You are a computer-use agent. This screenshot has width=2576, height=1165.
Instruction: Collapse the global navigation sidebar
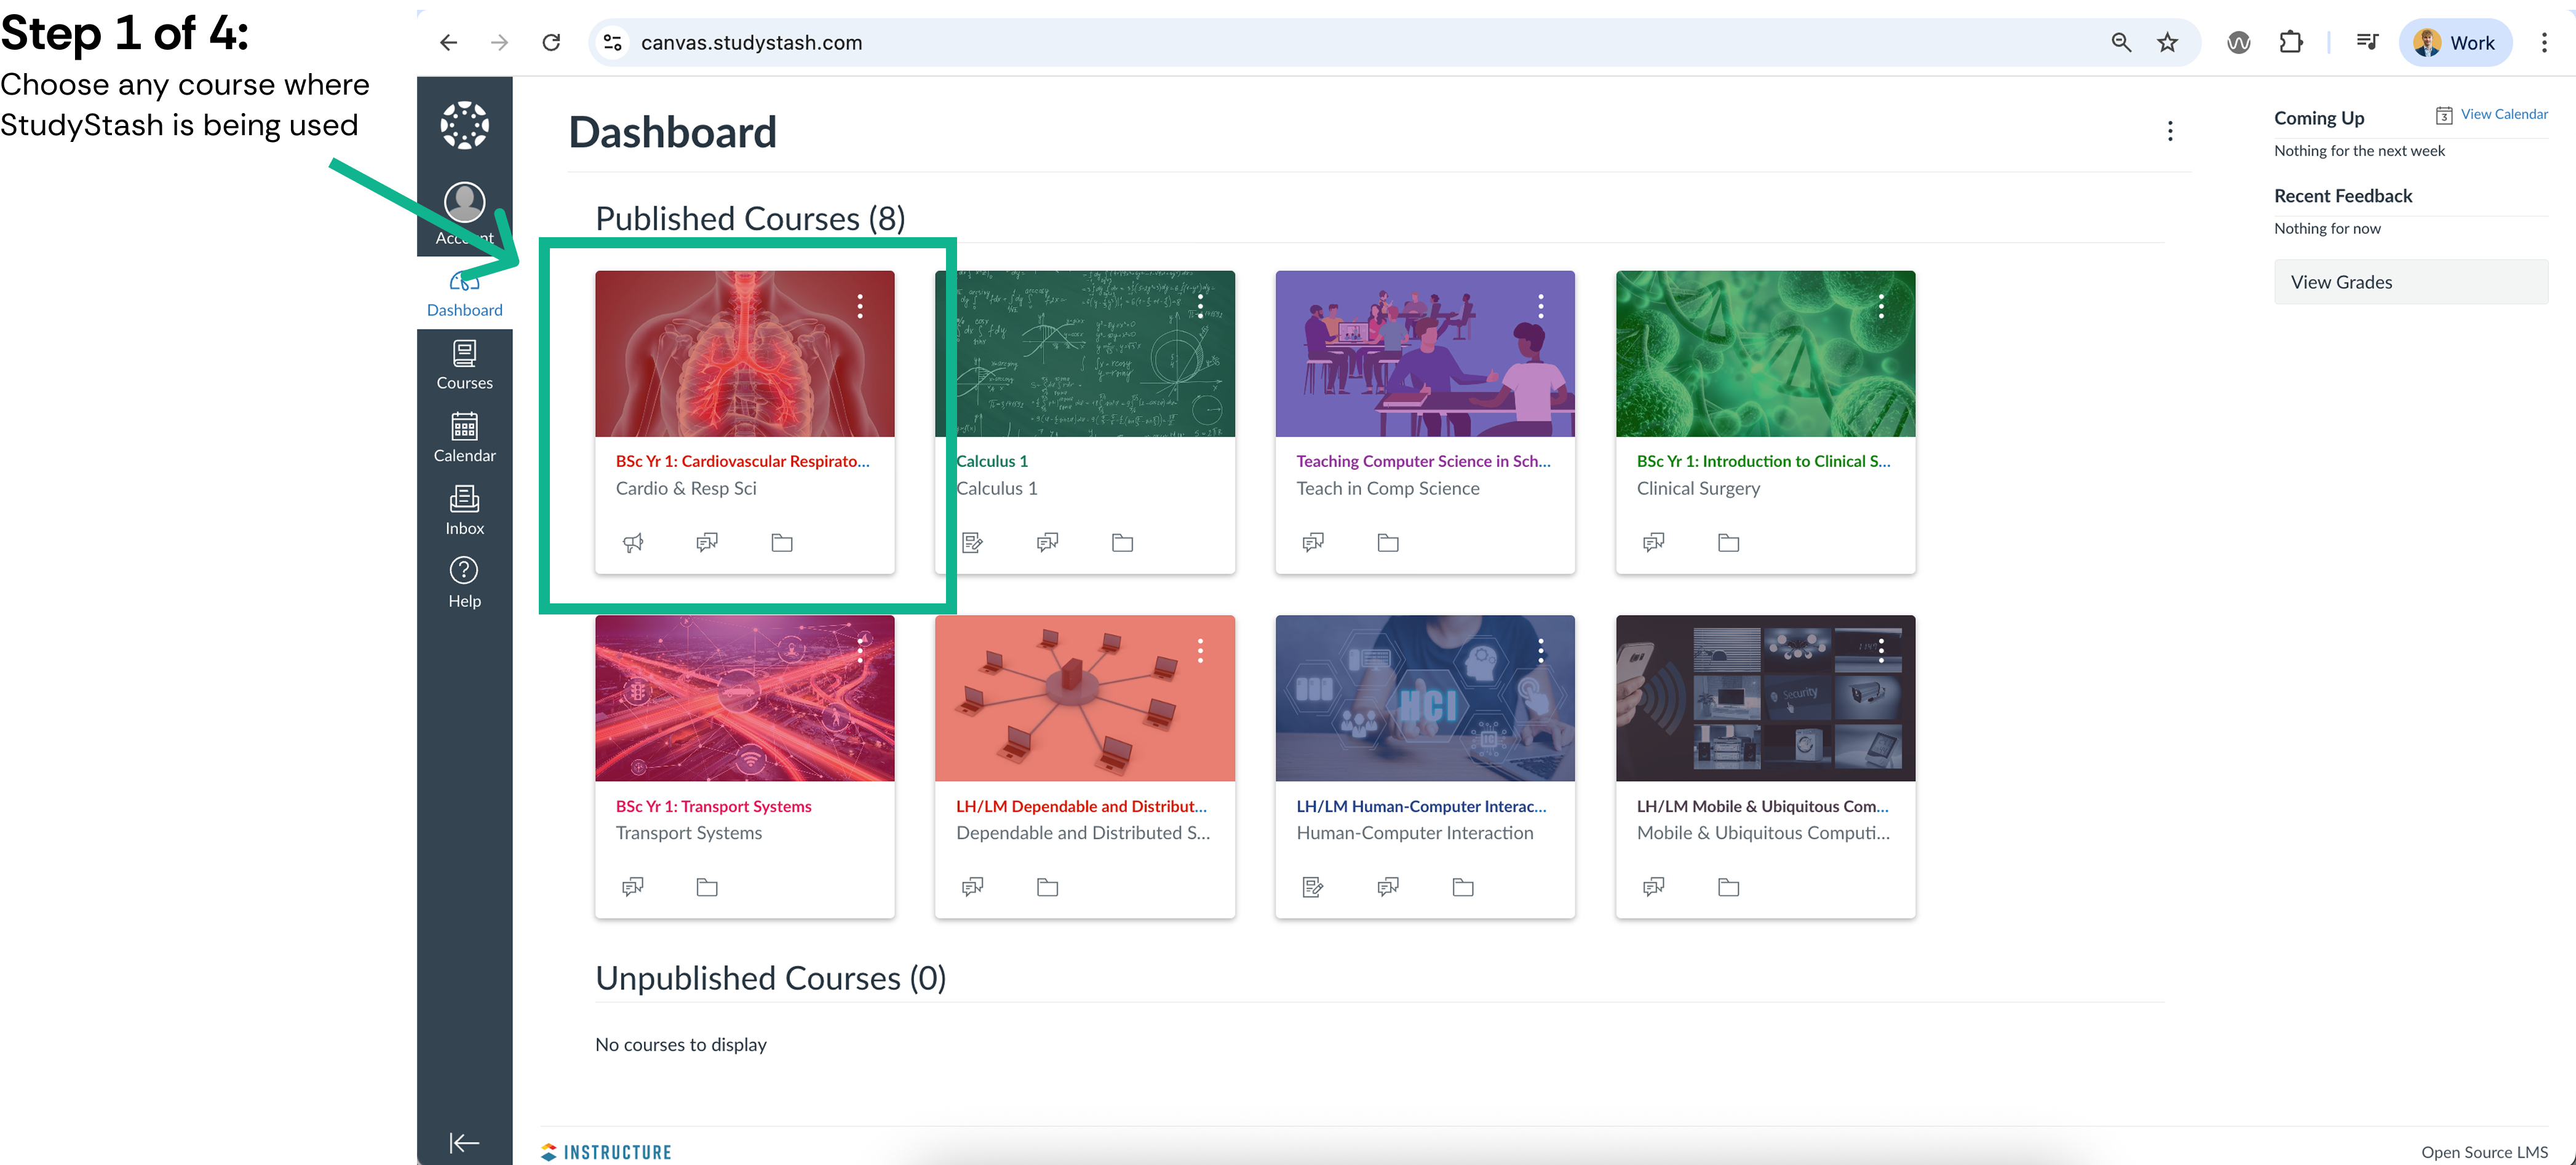pos(464,1142)
